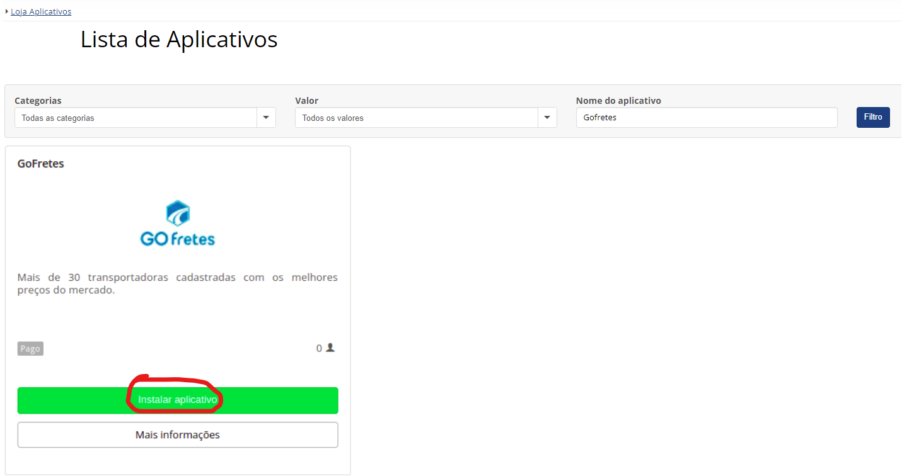Expand the Categorias dropdown arrow
The height and width of the screenshot is (476, 902).
tap(266, 118)
